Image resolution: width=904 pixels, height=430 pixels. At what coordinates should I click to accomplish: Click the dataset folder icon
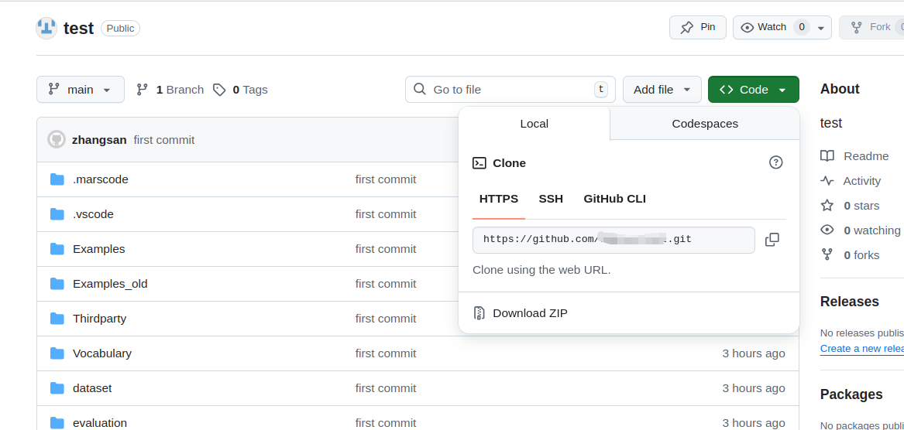57,388
